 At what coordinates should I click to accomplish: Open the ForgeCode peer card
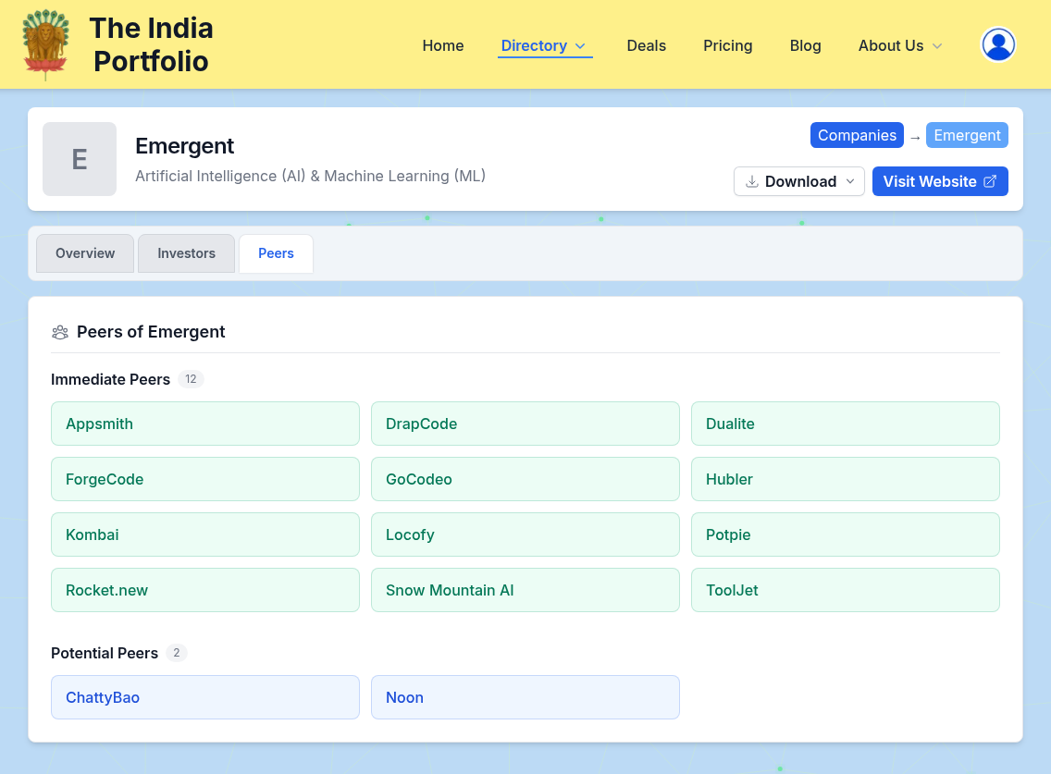(x=205, y=479)
